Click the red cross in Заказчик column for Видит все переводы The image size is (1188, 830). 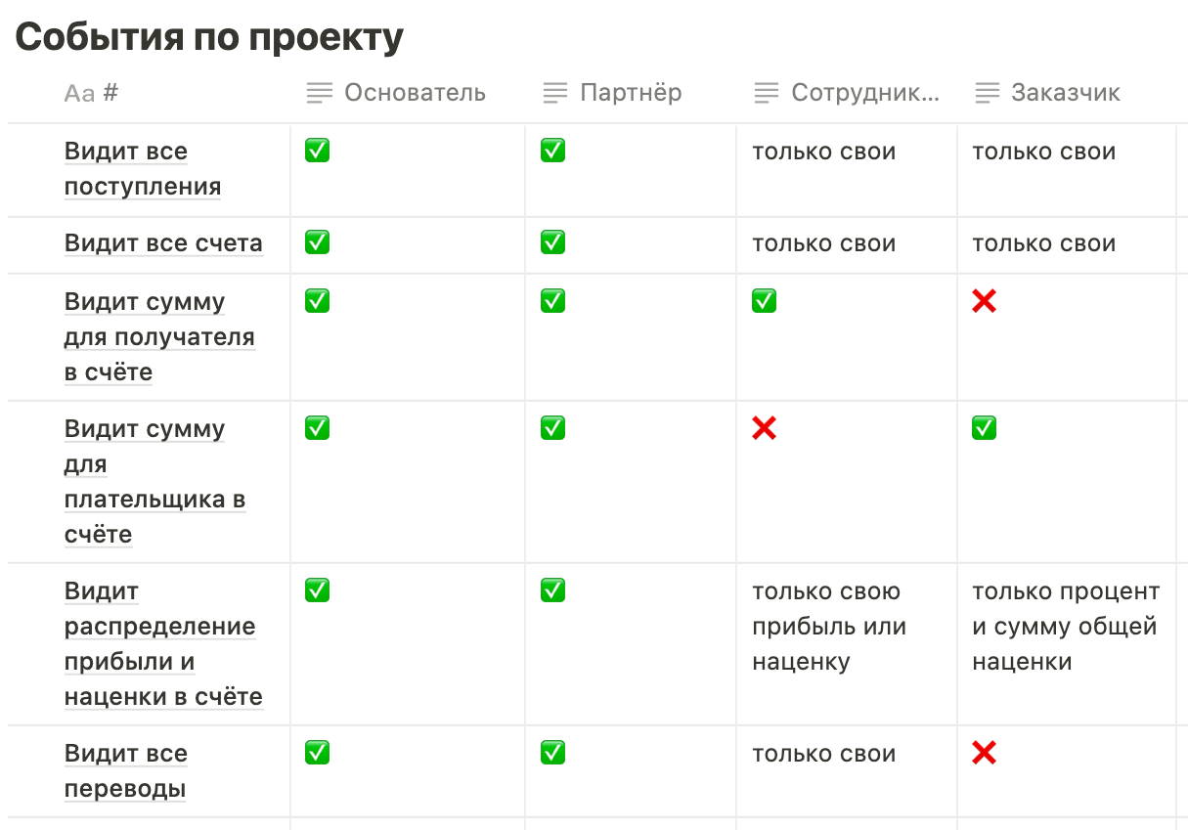pos(984,753)
